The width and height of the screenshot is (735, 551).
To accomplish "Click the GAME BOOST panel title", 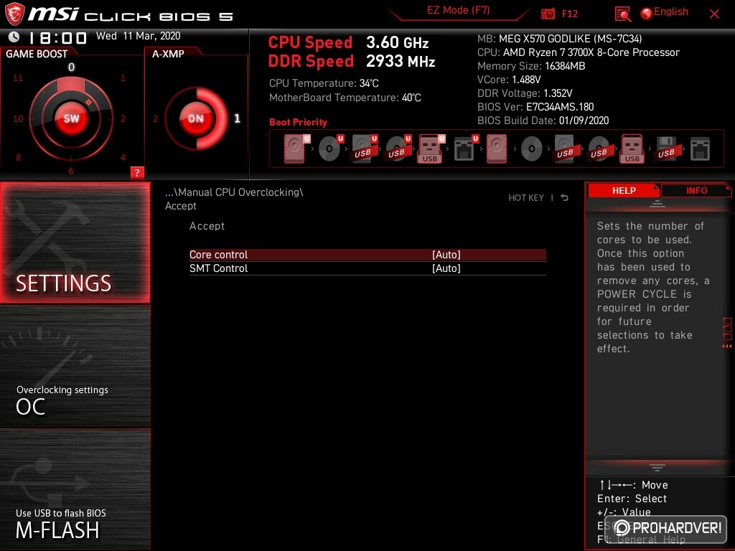I will (37, 54).
